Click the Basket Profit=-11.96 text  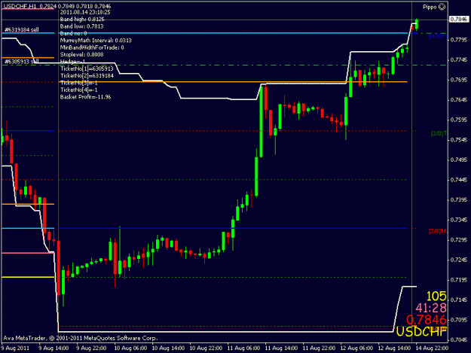86,97
